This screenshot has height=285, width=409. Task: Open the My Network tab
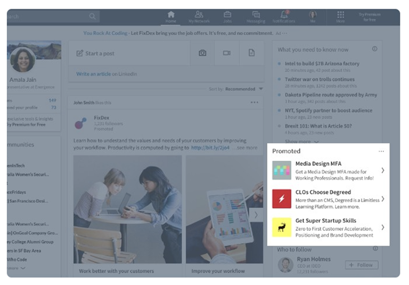click(x=199, y=17)
